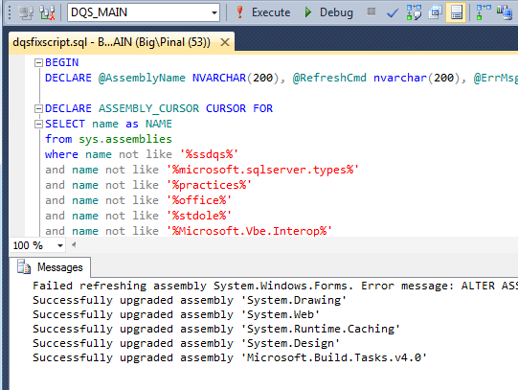The image size is (518, 390).
Task: Toggle the highlighted Results to Grid icon
Action: (456, 12)
